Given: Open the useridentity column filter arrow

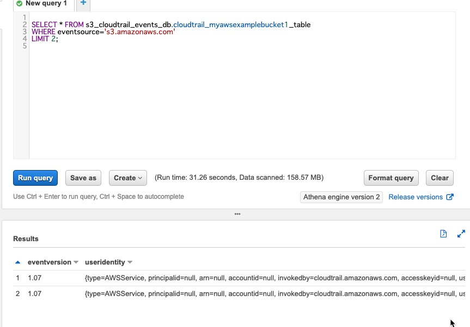Looking at the screenshot, I should pos(130,262).
